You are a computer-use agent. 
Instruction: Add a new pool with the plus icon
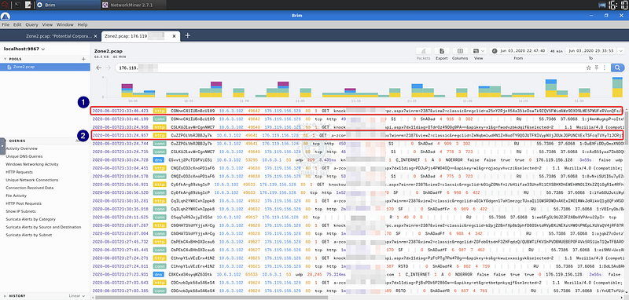pos(83,59)
